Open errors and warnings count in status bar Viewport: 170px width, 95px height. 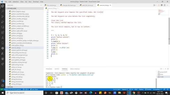[25, 89]
